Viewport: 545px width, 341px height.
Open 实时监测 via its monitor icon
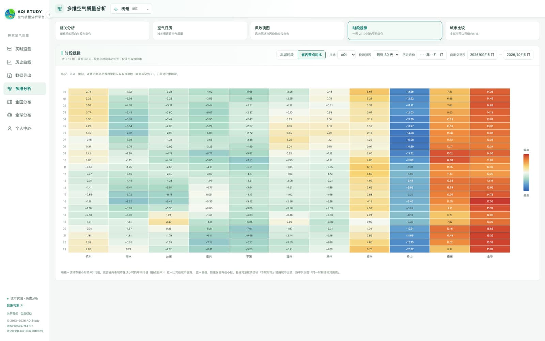[10, 49]
